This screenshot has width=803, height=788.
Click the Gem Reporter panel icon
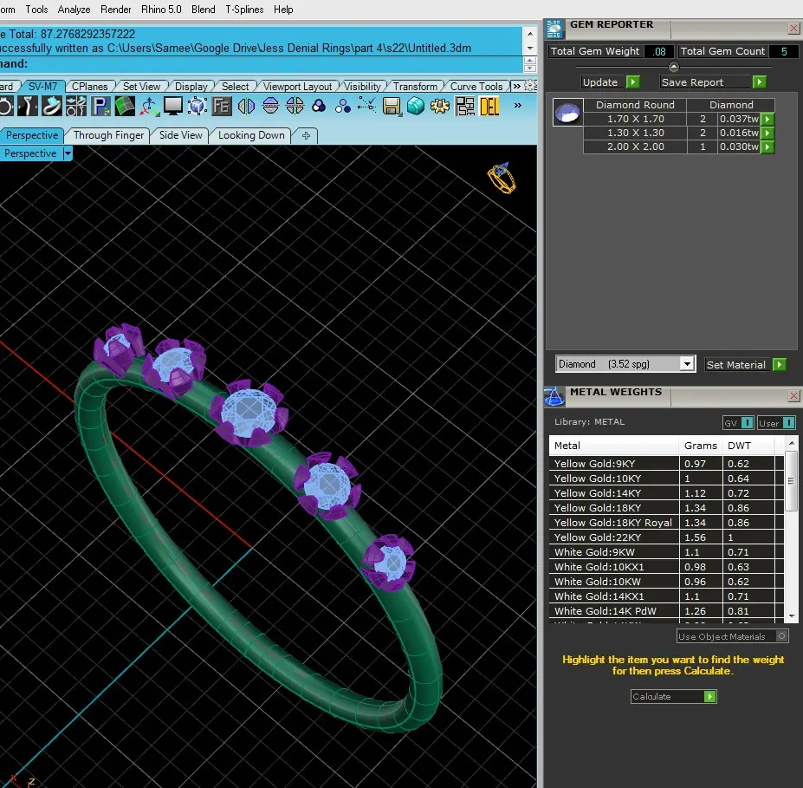pyautogui.click(x=554, y=29)
